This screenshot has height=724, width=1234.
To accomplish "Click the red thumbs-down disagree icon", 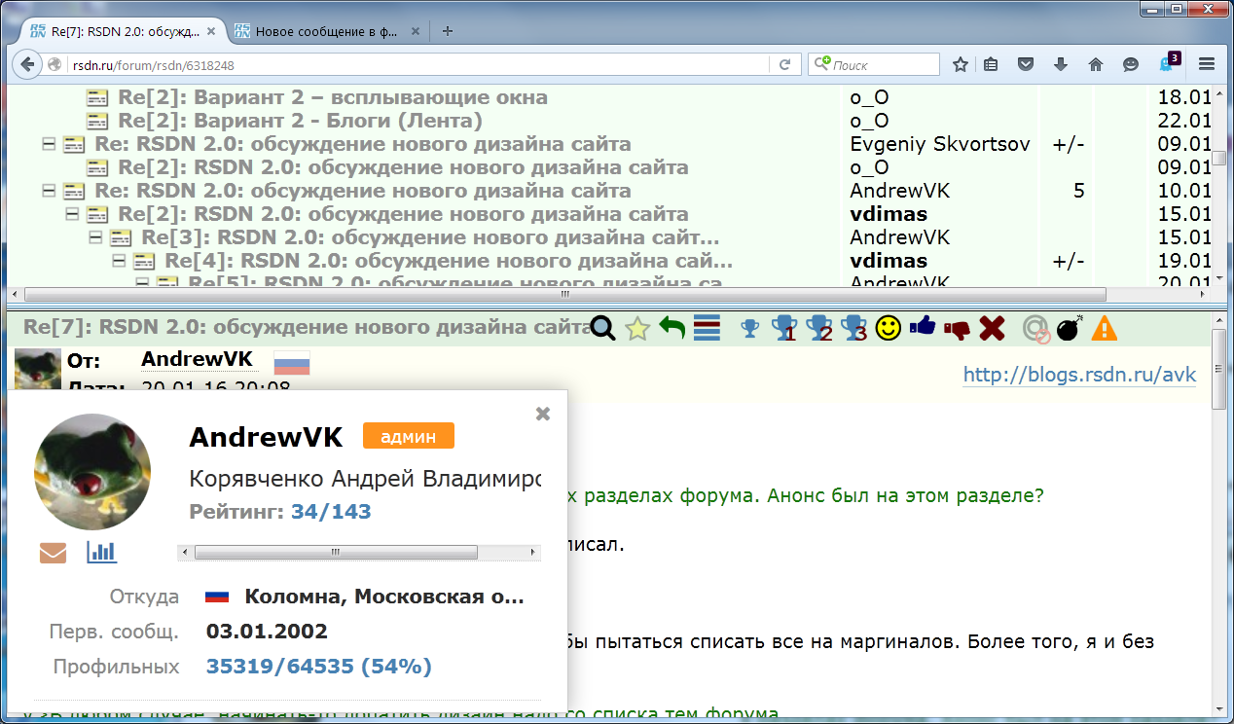I will [x=957, y=329].
